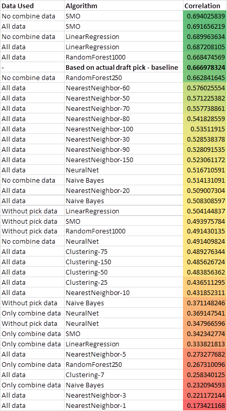Select the Algorithm column header cell
Viewport: 227px width, 411px height.
(x=123, y=6)
